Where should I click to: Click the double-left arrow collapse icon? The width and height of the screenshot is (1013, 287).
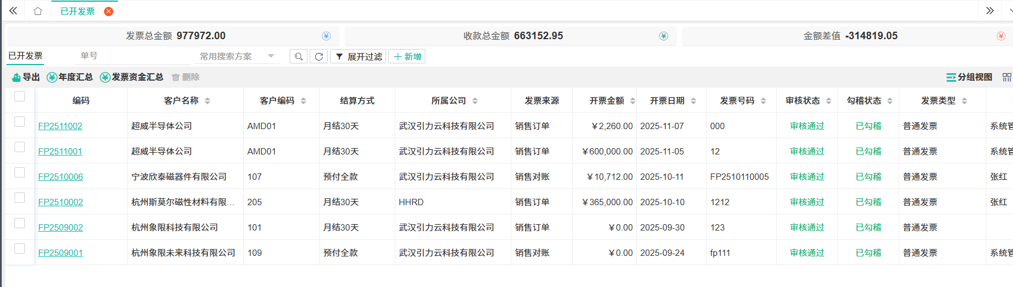(13, 11)
